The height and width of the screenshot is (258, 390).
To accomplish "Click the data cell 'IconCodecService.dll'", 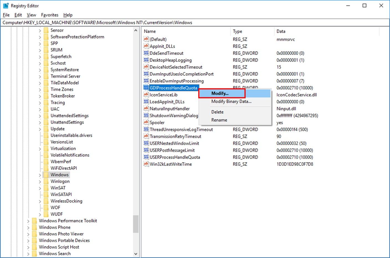I will pyautogui.click(x=297, y=95).
